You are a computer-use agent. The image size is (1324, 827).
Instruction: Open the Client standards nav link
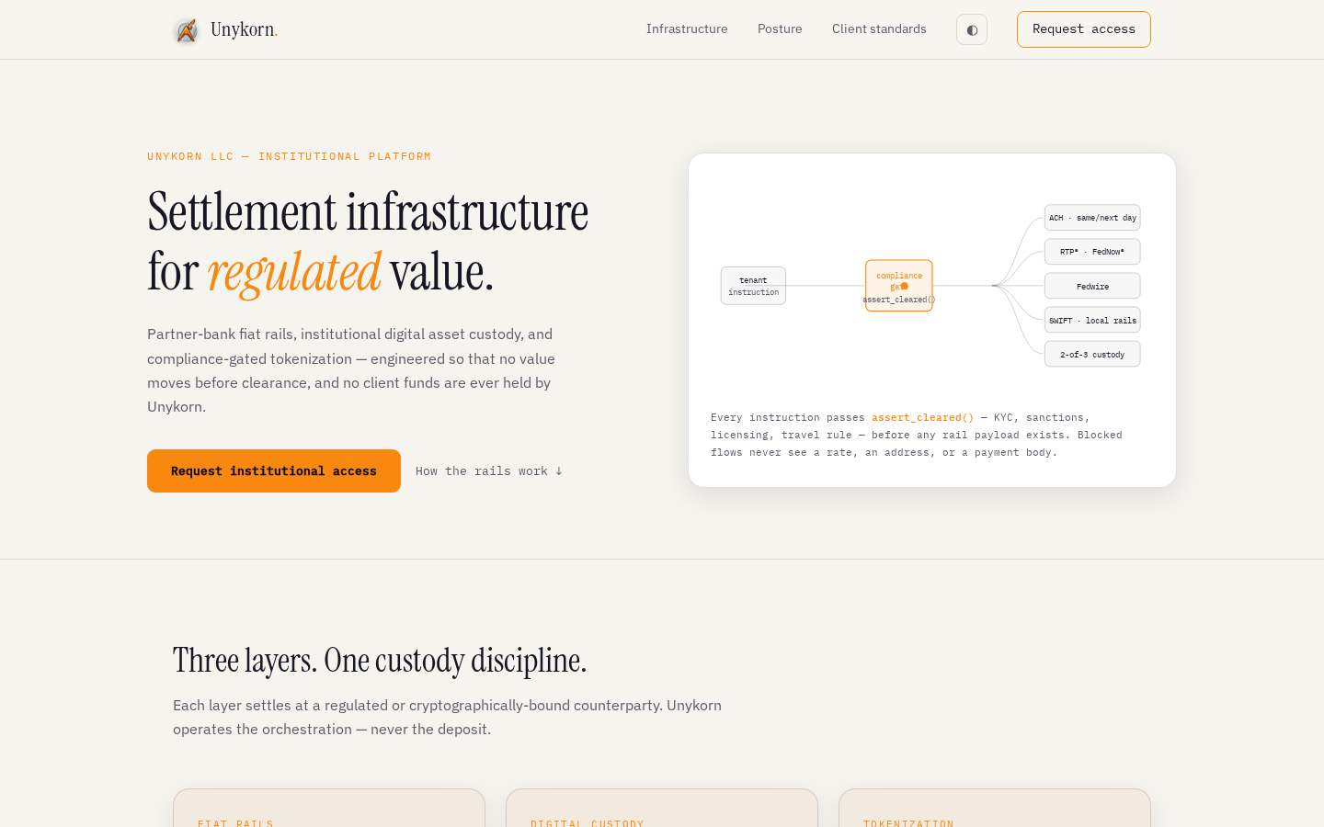click(879, 29)
